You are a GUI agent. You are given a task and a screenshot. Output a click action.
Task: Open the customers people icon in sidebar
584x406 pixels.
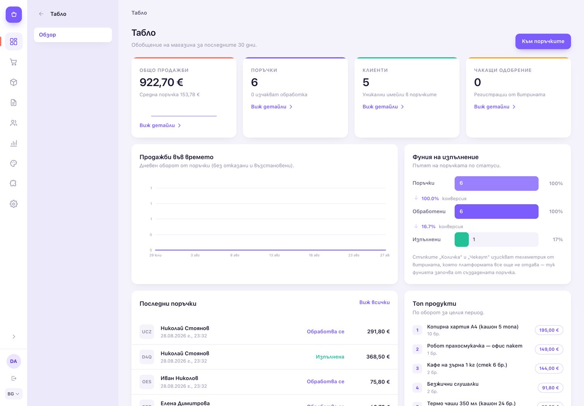point(13,123)
